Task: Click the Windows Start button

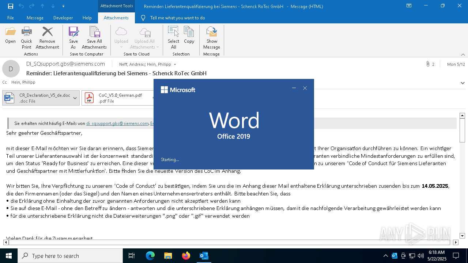Action: [x=9, y=256]
